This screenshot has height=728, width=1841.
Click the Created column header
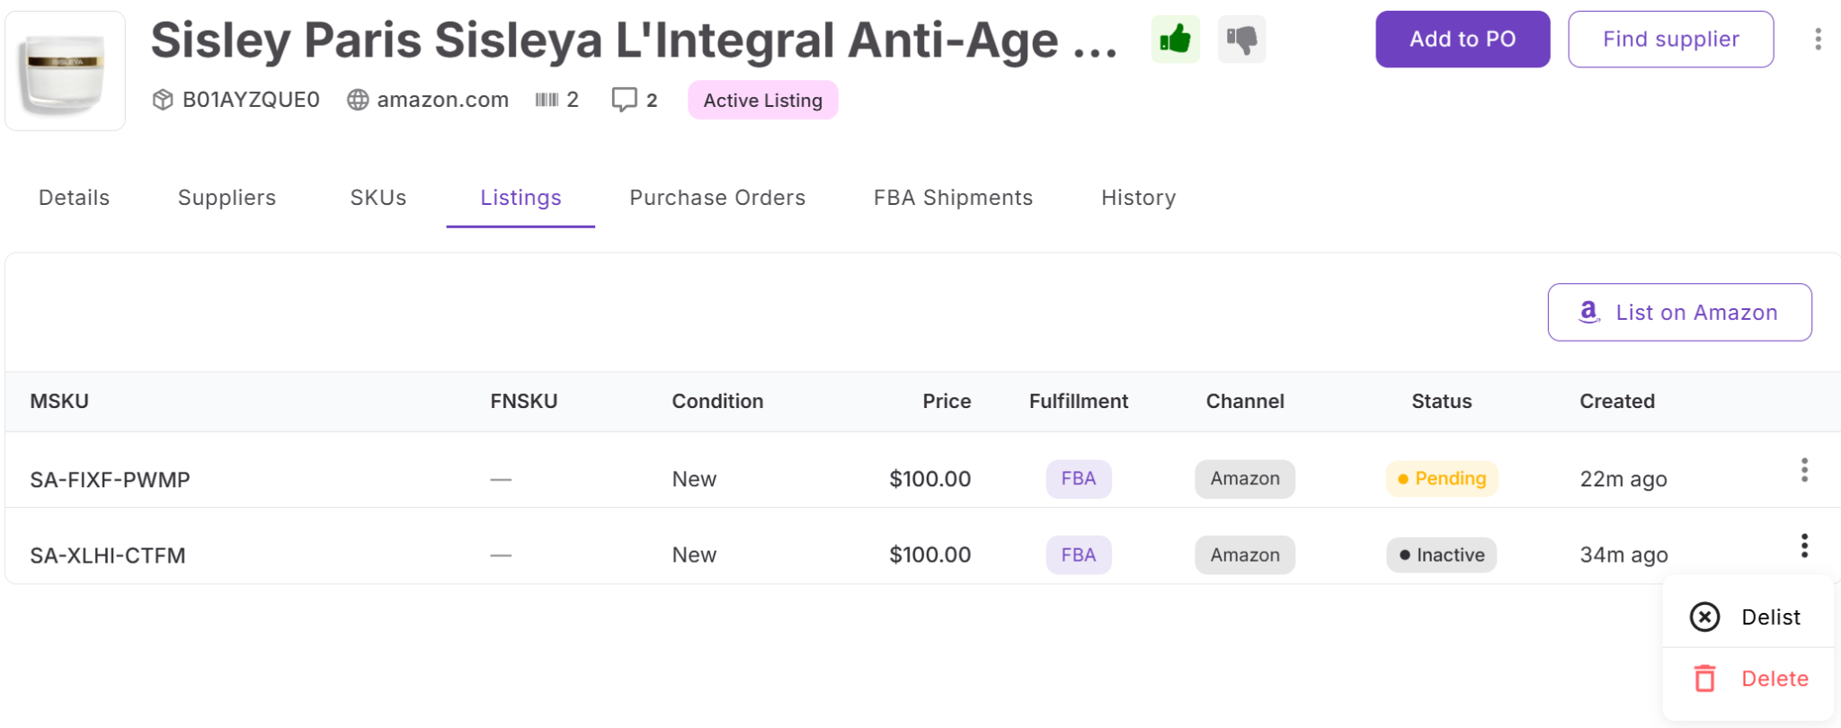click(1617, 401)
